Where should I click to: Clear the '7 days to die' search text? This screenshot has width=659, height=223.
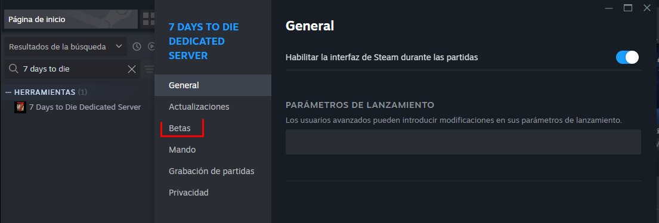[x=132, y=69]
